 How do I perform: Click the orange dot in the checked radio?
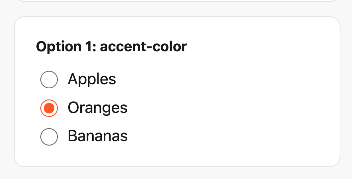pyautogui.click(x=49, y=108)
